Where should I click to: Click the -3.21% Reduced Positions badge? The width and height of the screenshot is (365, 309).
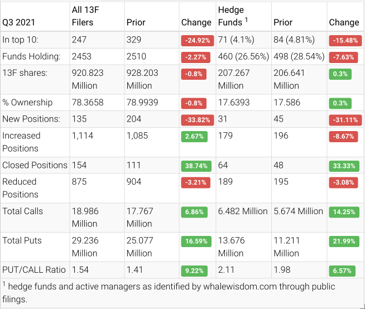[195, 183]
